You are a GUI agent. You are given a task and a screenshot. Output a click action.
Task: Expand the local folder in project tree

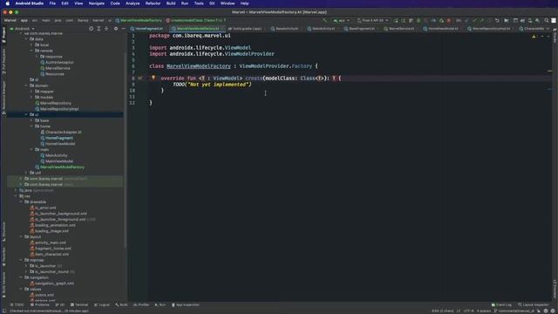coord(31,44)
